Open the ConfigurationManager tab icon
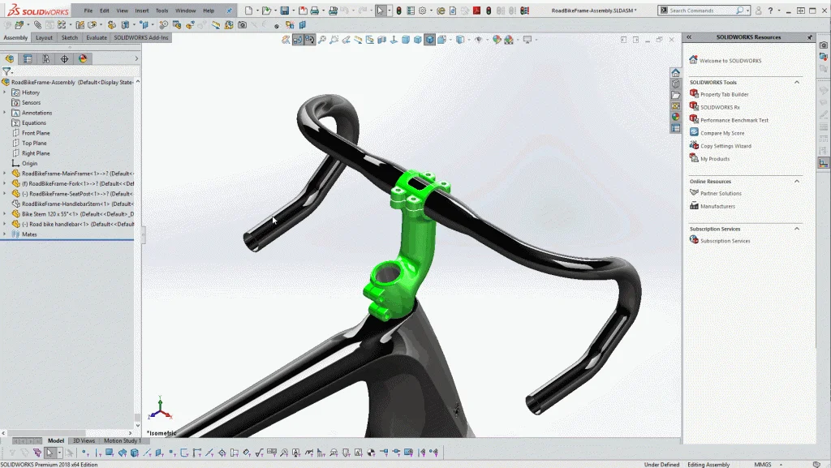This screenshot has width=831, height=468. coord(46,58)
